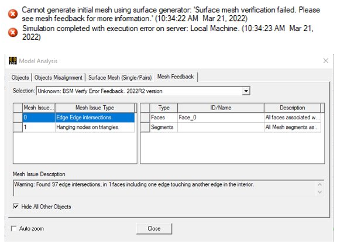Enable the Auto zoom checkbox
This screenshot has width=337, height=244.
point(14,229)
